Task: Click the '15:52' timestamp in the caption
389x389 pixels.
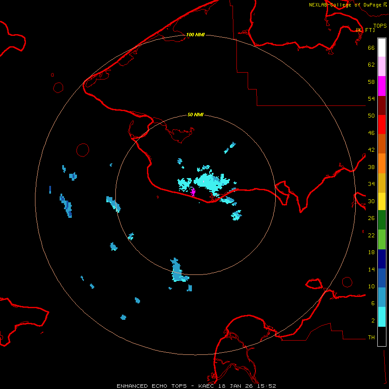Action: (x=266, y=386)
